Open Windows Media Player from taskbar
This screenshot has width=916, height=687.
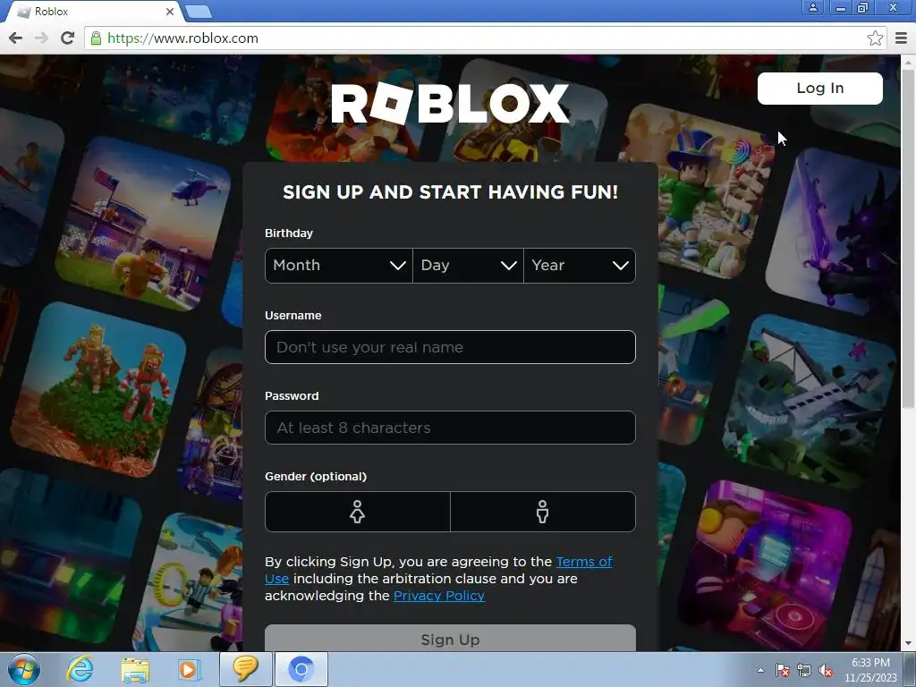(x=189, y=670)
